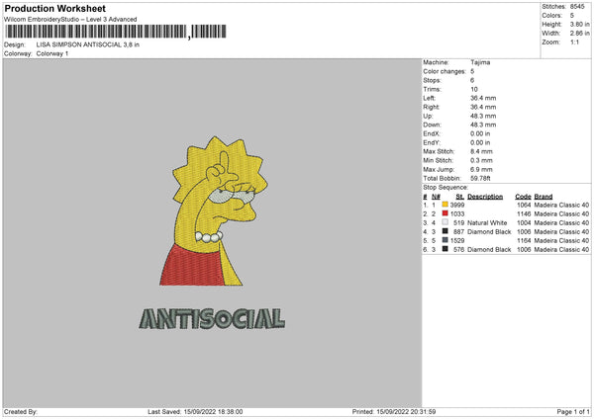Click thread code 1064

pyautogui.click(x=524, y=205)
